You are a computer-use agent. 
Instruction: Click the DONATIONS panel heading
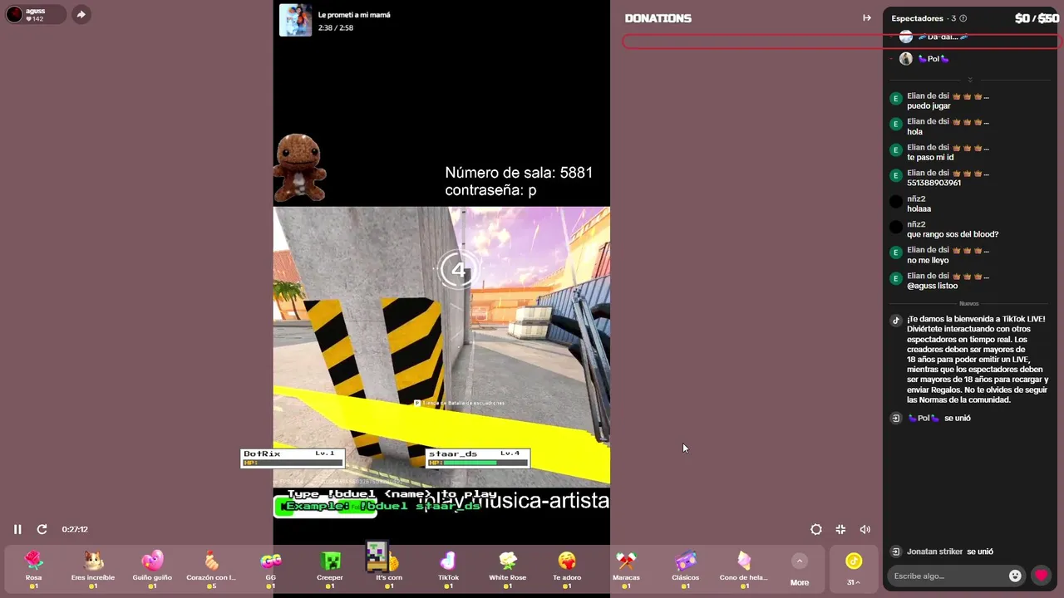point(658,18)
